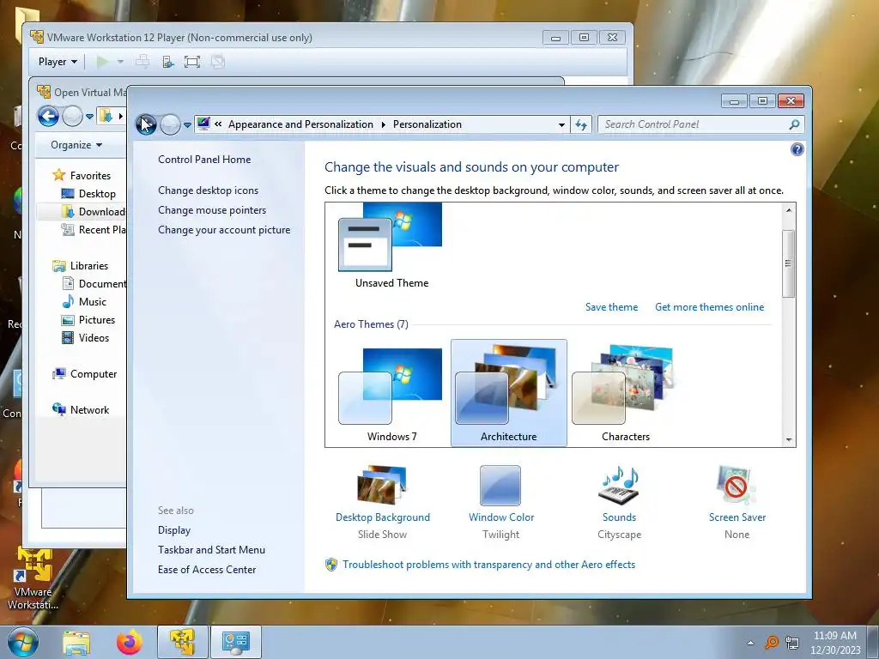Go back in the Personalization window
The width and height of the screenshot is (879, 659).
(146, 124)
